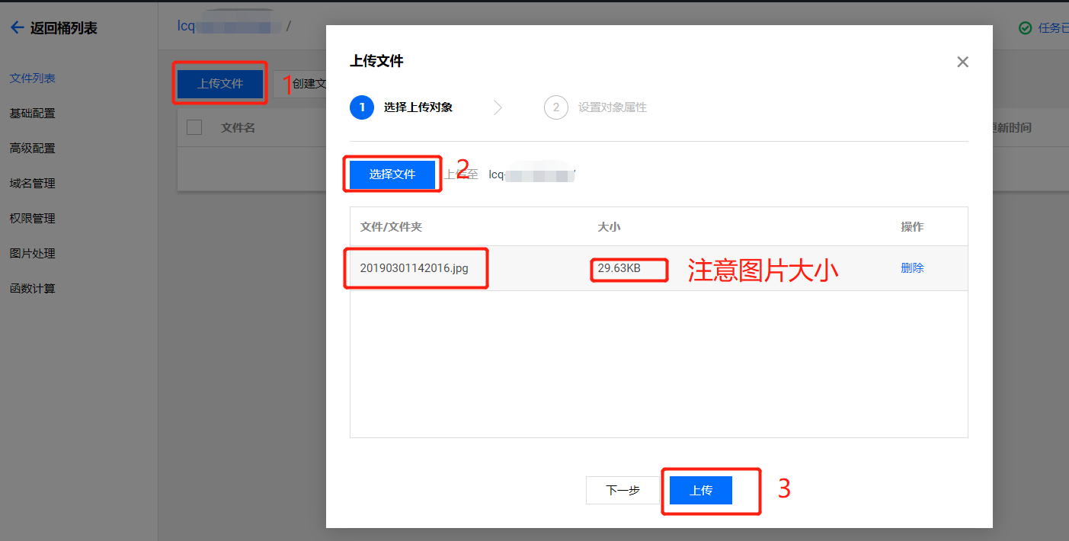The width and height of the screenshot is (1069, 541).
Task: Open 函数计算 in the sidebar
Action: (30, 288)
